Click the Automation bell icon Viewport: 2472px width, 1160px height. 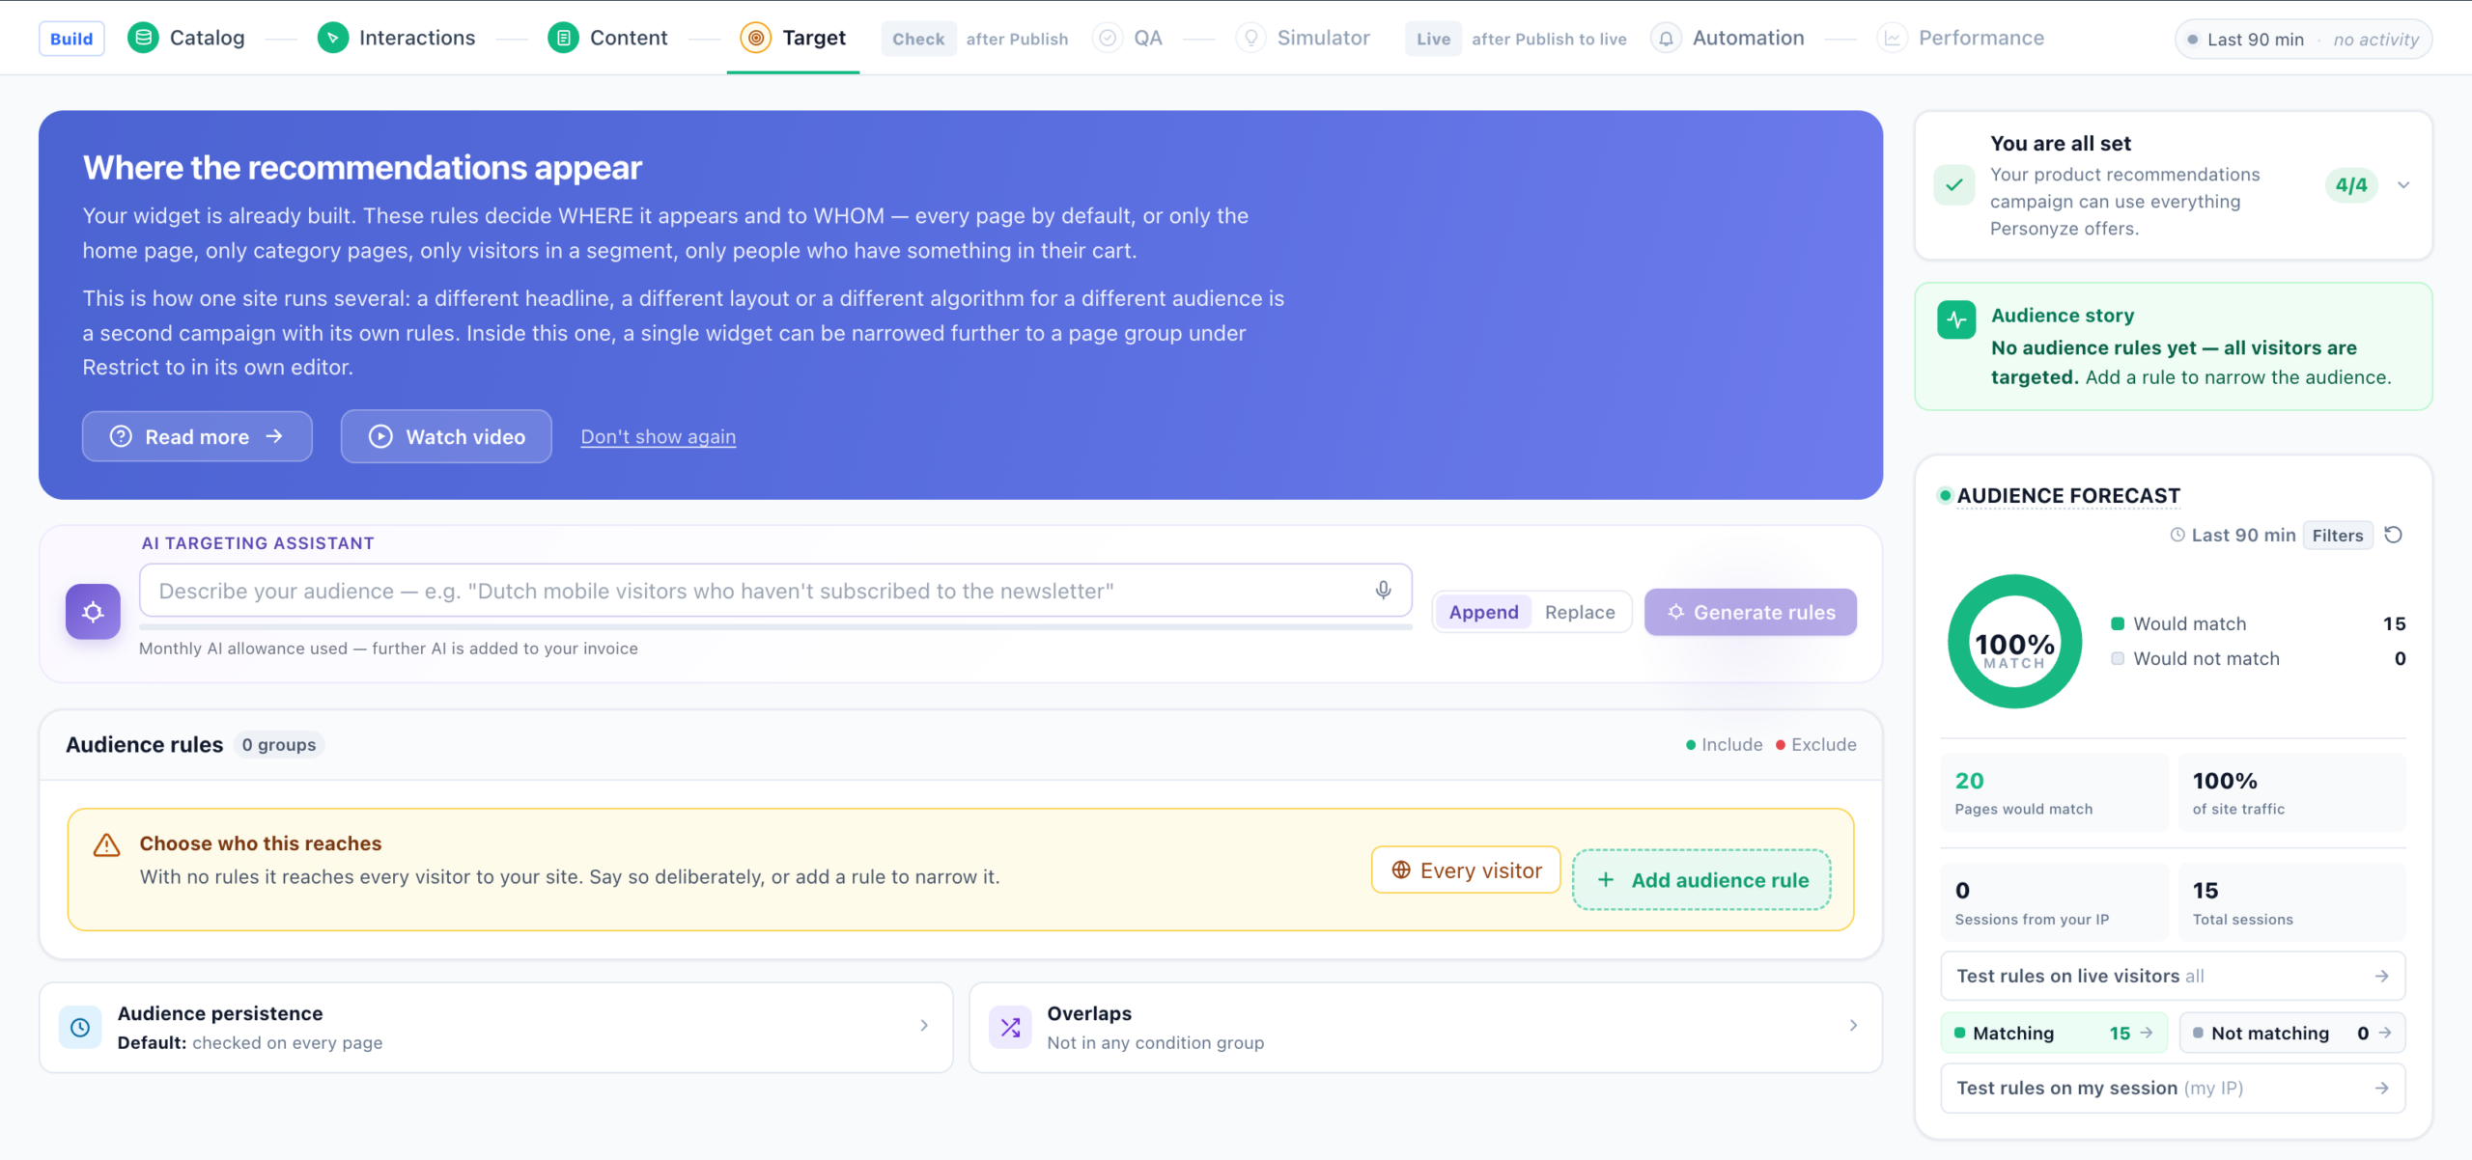pos(1666,38)
